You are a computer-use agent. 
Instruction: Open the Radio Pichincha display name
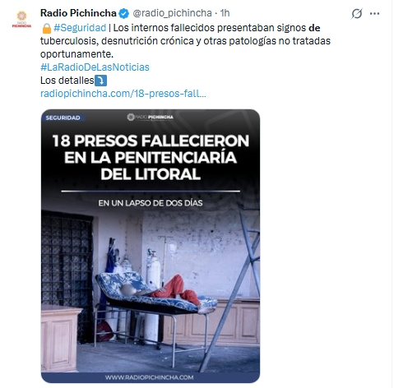coord(78,13)
